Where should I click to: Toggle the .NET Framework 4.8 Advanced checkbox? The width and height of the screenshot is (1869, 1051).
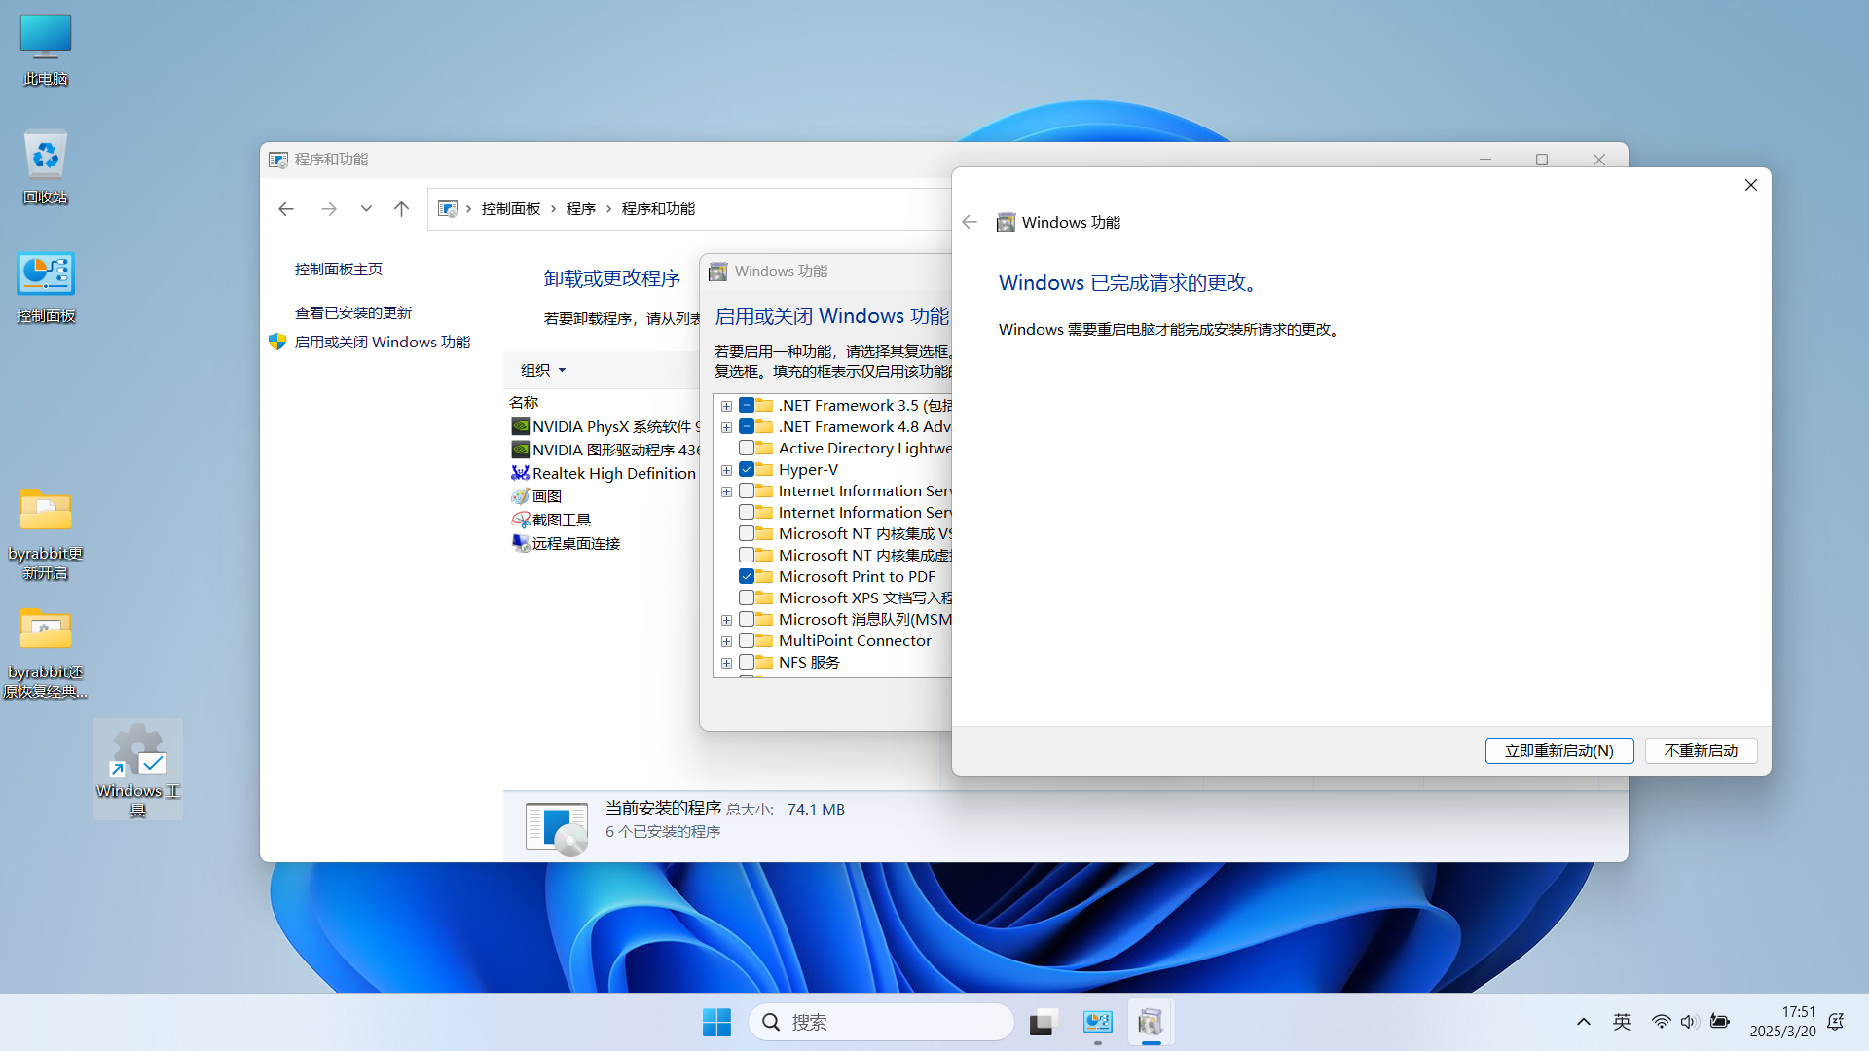(x=747, y=427)
